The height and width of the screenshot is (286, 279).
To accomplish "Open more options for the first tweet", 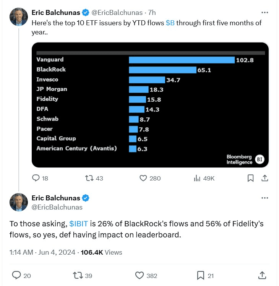I will 264,12.
